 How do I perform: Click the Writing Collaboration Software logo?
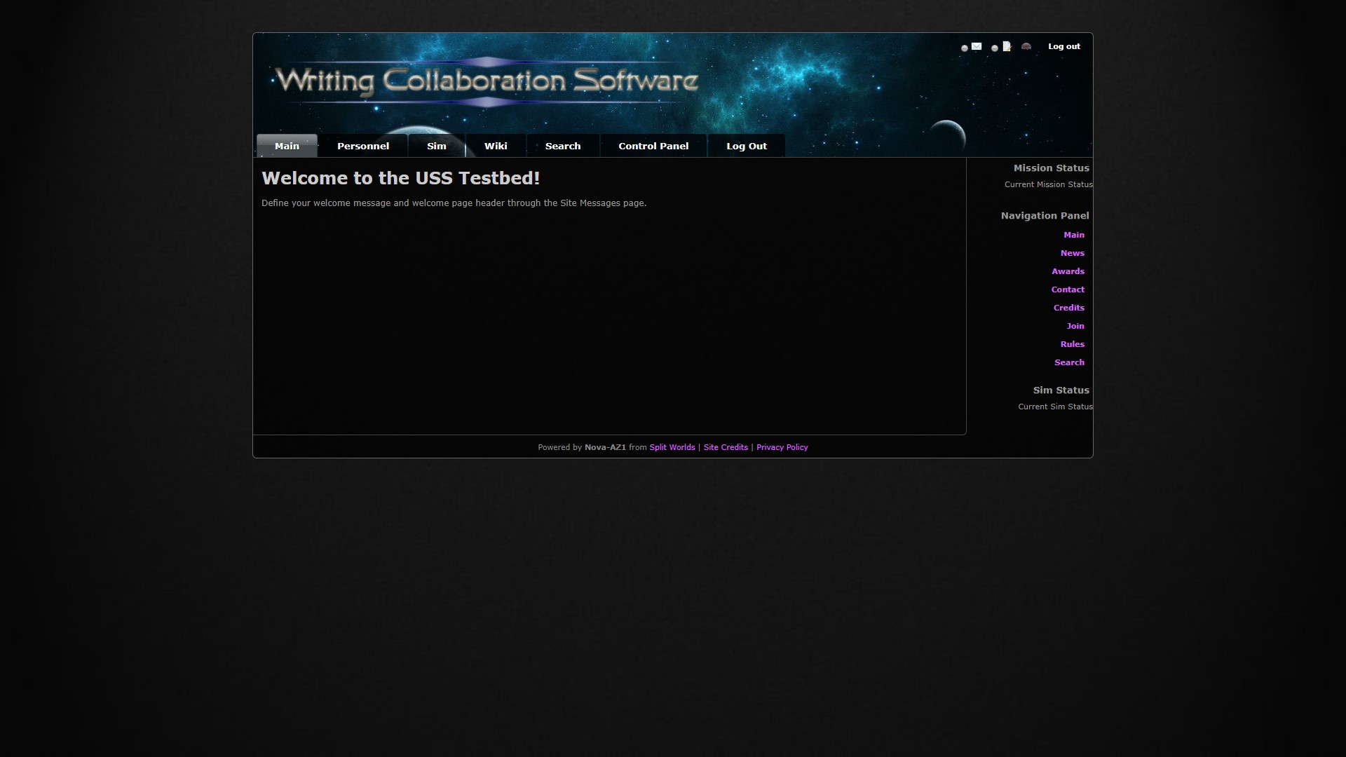click(487, 81)
